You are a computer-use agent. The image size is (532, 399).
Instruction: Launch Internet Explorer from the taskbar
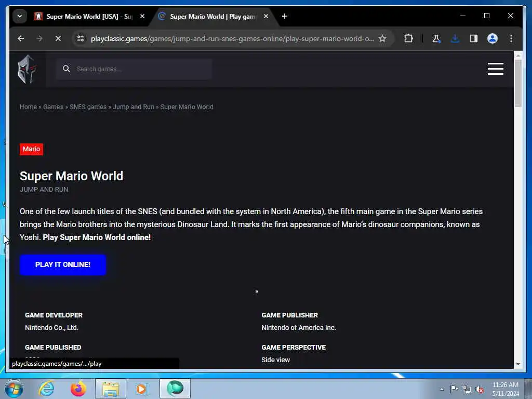46,389
